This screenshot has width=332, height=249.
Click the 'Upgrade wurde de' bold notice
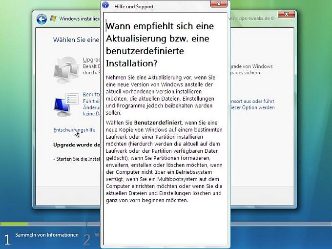pos(77,145)
